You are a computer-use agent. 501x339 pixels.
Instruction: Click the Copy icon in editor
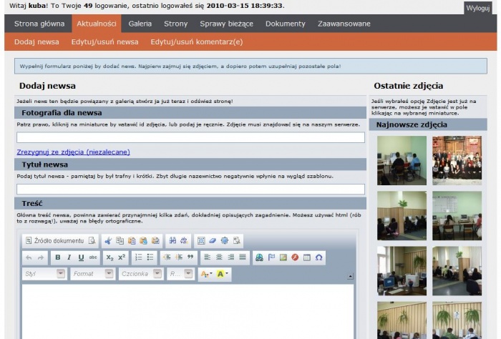point(120,241)
